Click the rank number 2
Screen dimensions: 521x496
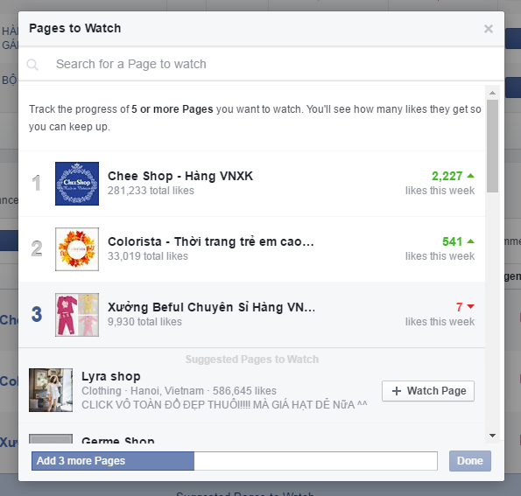[x=37, y=248]
